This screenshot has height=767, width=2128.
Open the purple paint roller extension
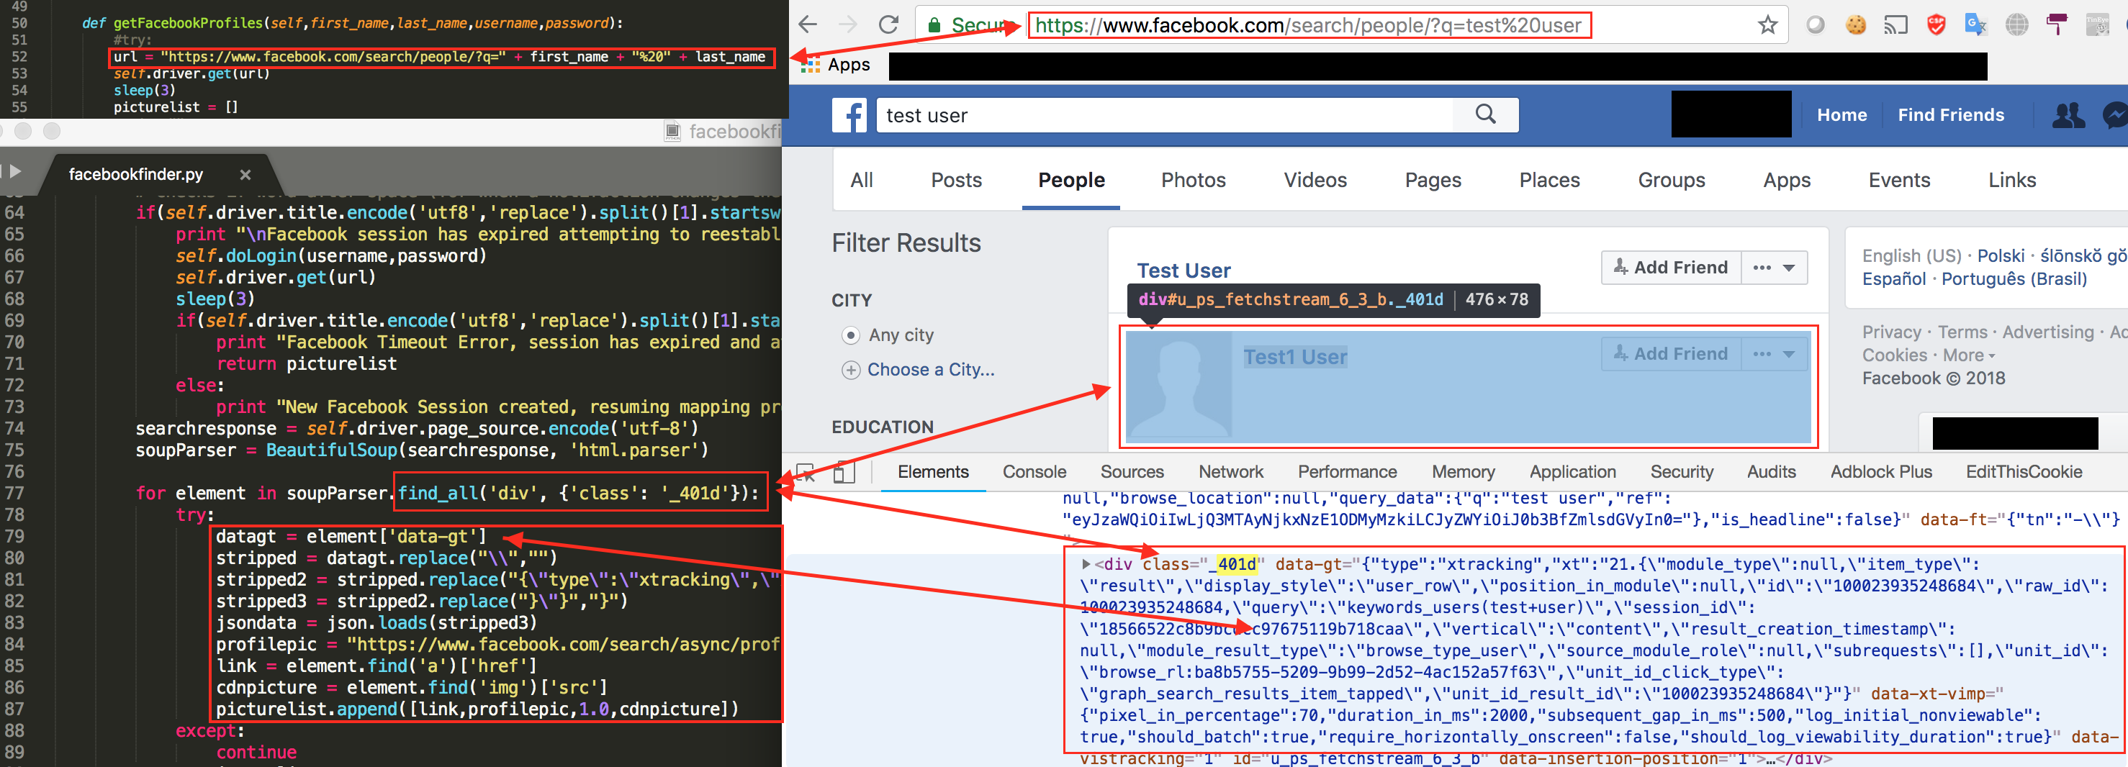[x=2057, y=24]
